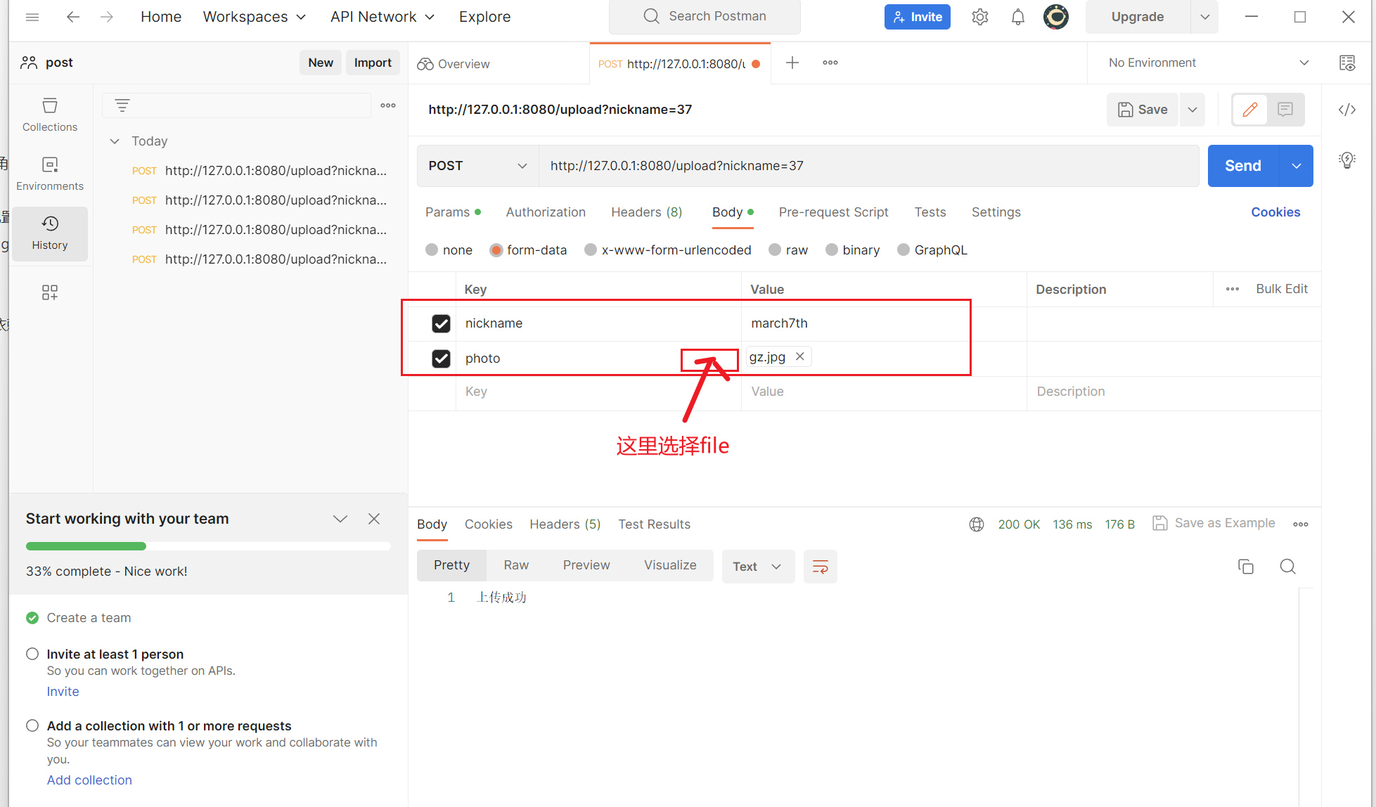Open the Environments sidebar panel

coord(50,174)
